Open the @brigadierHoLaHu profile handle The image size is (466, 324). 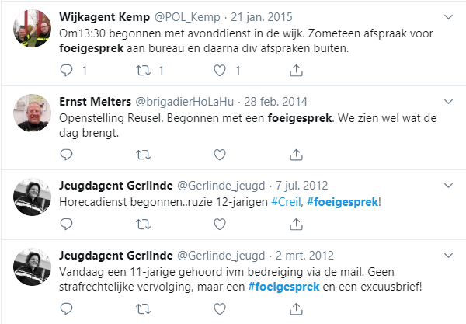pos(185,102)
